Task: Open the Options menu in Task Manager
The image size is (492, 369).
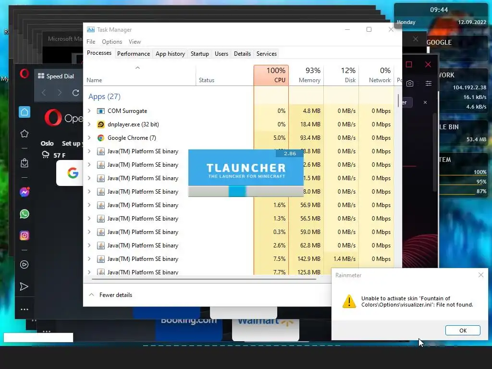Action: click(111, 42)
